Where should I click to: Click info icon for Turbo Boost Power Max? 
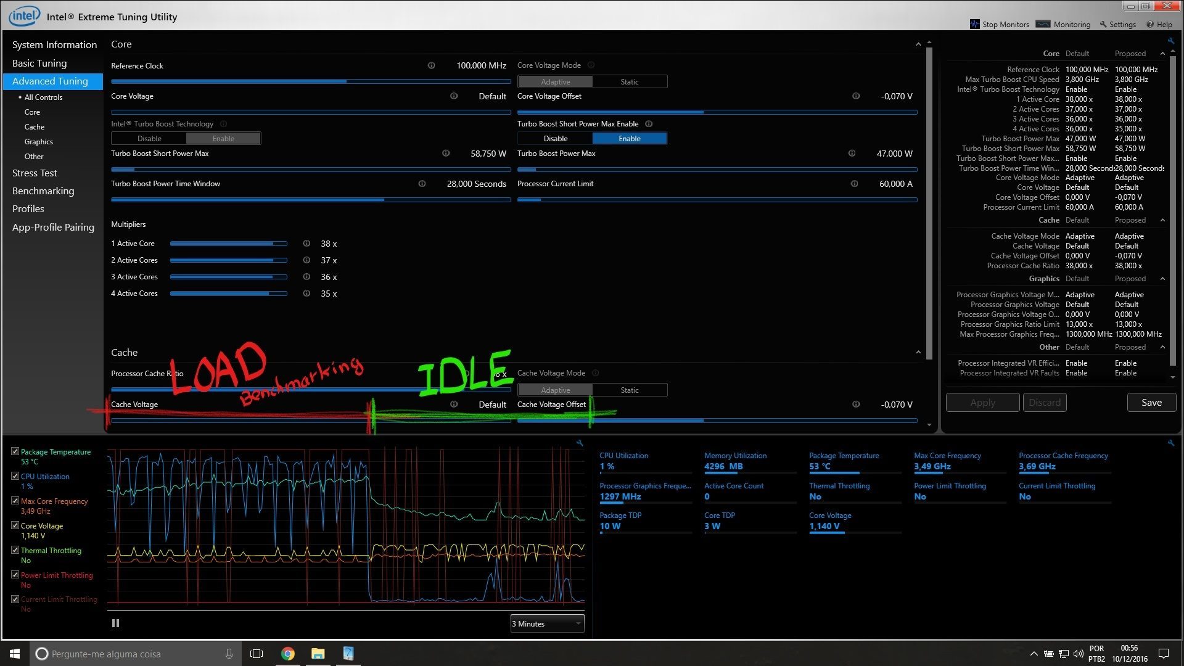tap(852, 154)
